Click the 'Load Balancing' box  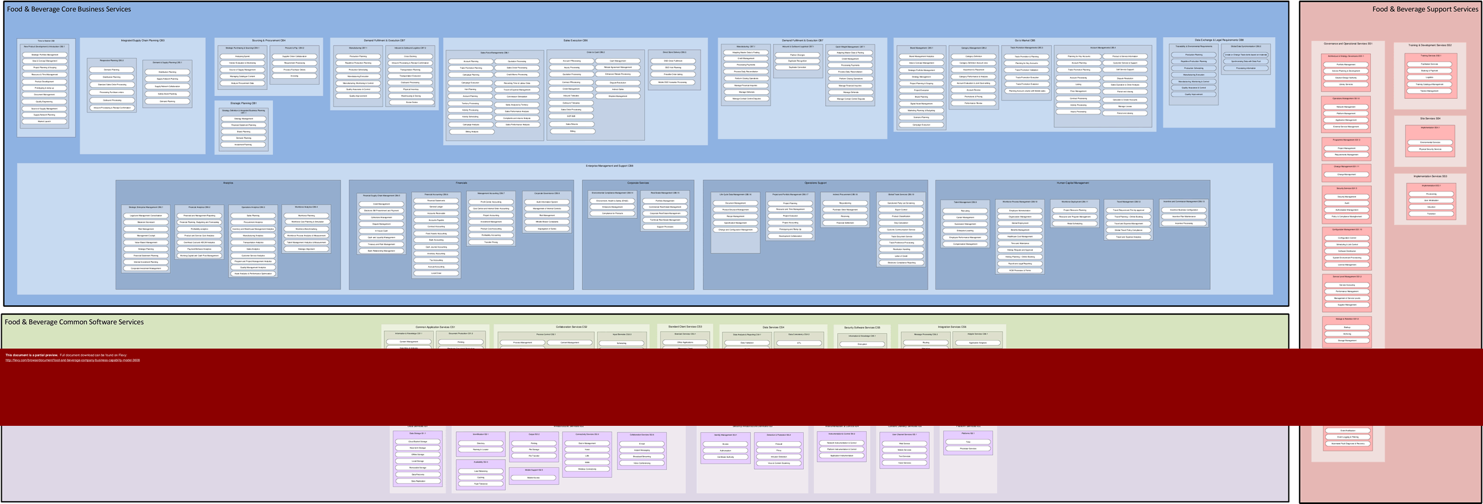click(x=480, y=471)
